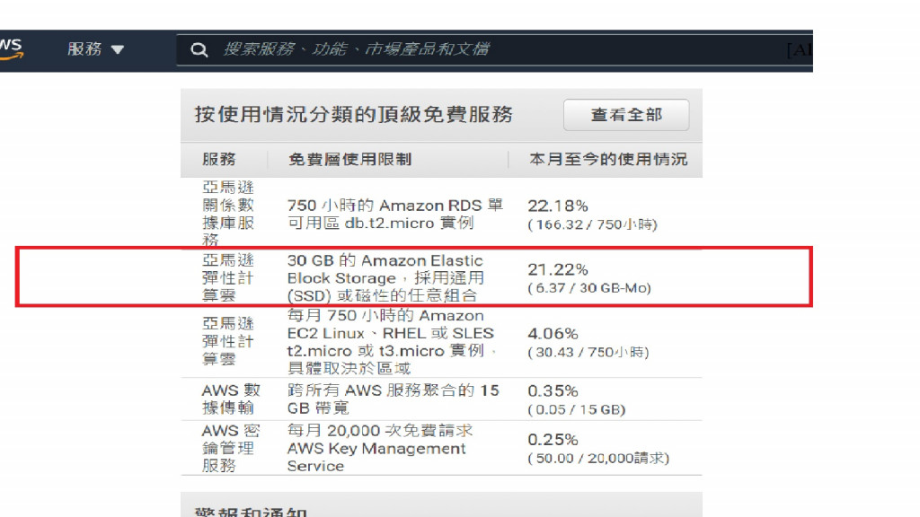
Task: Focus the 搜索服務、功能、市場產品和文檔 search field
Action: [x=494, y=50]
